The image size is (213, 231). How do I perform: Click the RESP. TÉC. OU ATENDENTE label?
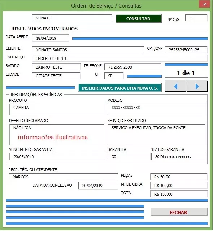[32, 170]
